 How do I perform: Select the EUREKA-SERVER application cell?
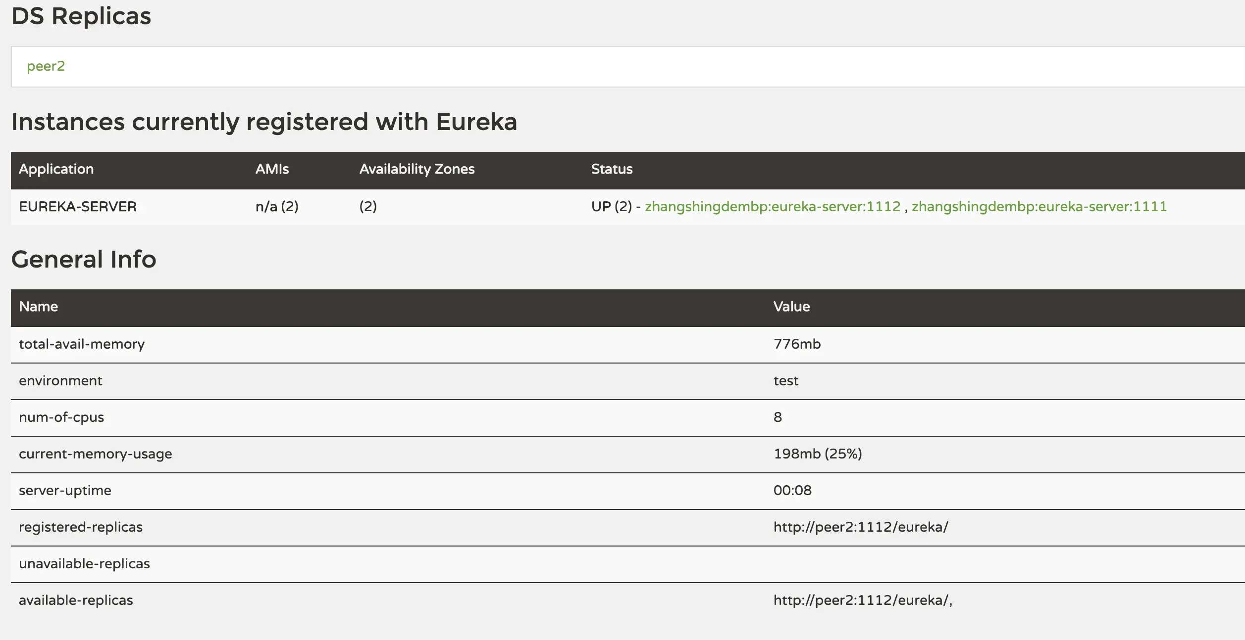pyautogui.click(x=78, y=206)
